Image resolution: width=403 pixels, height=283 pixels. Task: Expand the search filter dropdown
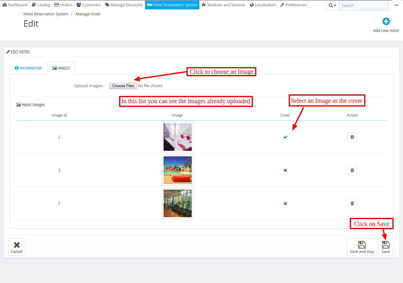click(332, 5)
